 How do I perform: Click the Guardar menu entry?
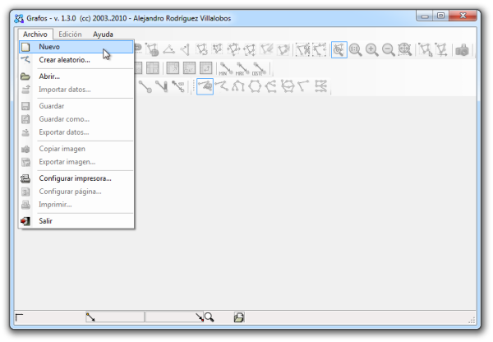coord(76,106)
